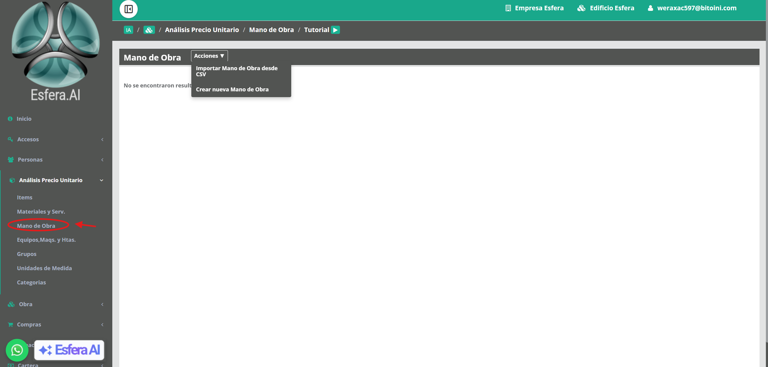The height and width of the screenshot is (367, 768).
Task: Click Edificio Esfera in the header
Action: pyautogui.click(x=612, y=8)
